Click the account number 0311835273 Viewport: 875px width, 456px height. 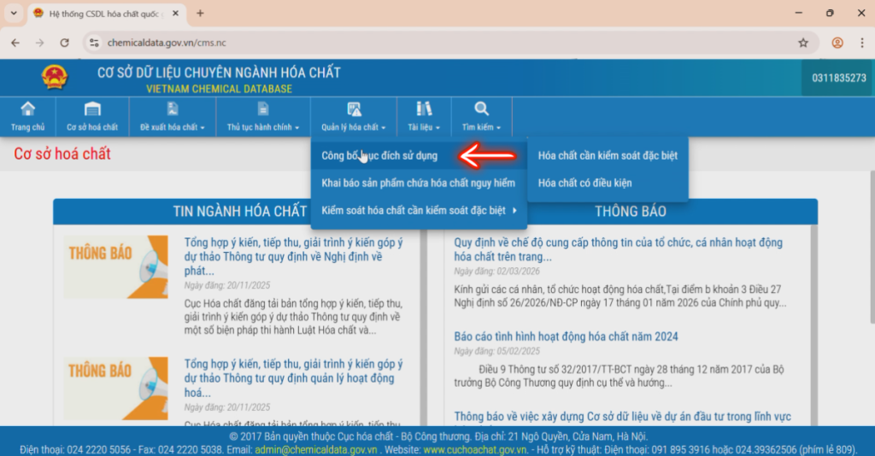pyautogui.click(x=839, y=78)
